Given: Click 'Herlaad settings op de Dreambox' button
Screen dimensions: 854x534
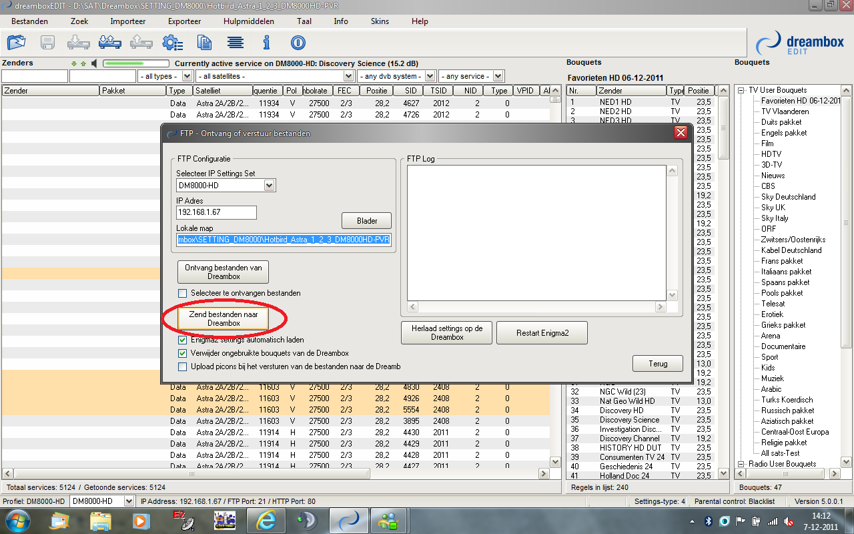Looking at the screenshot, I should tap(447, 332).
